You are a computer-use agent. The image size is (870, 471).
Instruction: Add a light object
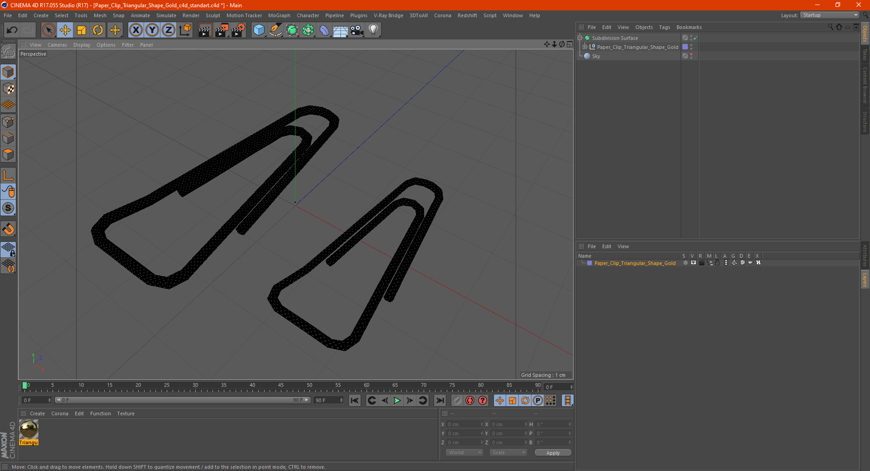[x=373, y=30]
